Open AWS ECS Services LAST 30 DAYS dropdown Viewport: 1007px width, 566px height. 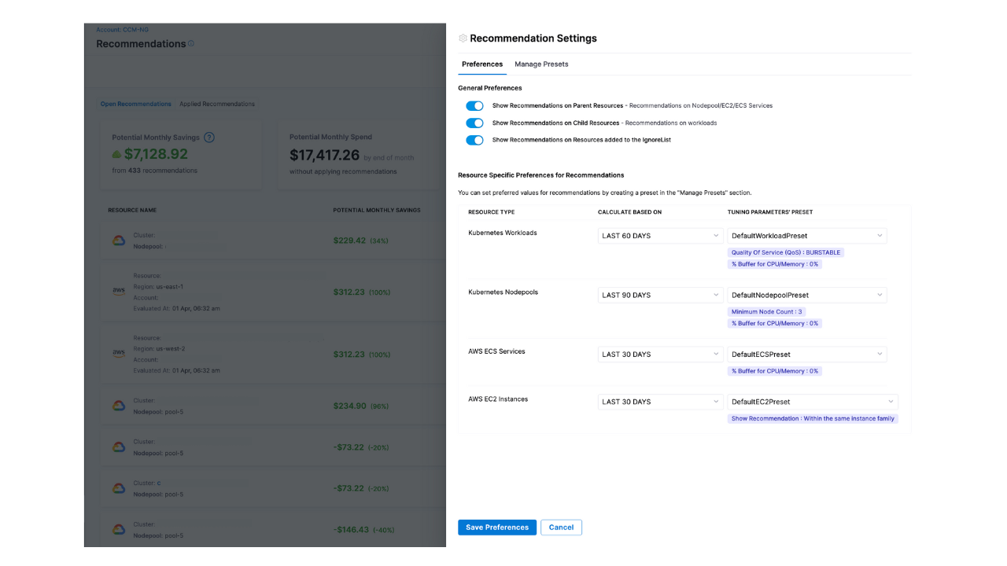660,355
